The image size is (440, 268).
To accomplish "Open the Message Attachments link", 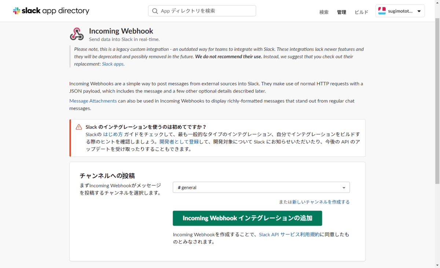I will pyautogui.click(x=93, y=101).
